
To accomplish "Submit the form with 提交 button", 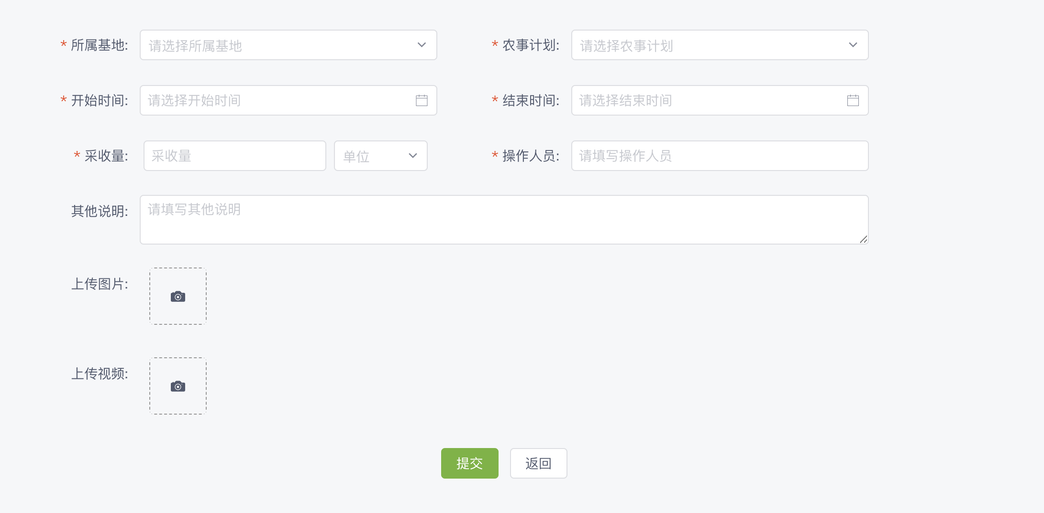I will pos(470,463).
